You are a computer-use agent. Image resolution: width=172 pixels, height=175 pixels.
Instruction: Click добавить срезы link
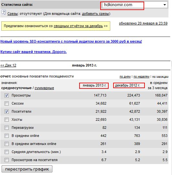pos(95,14)
